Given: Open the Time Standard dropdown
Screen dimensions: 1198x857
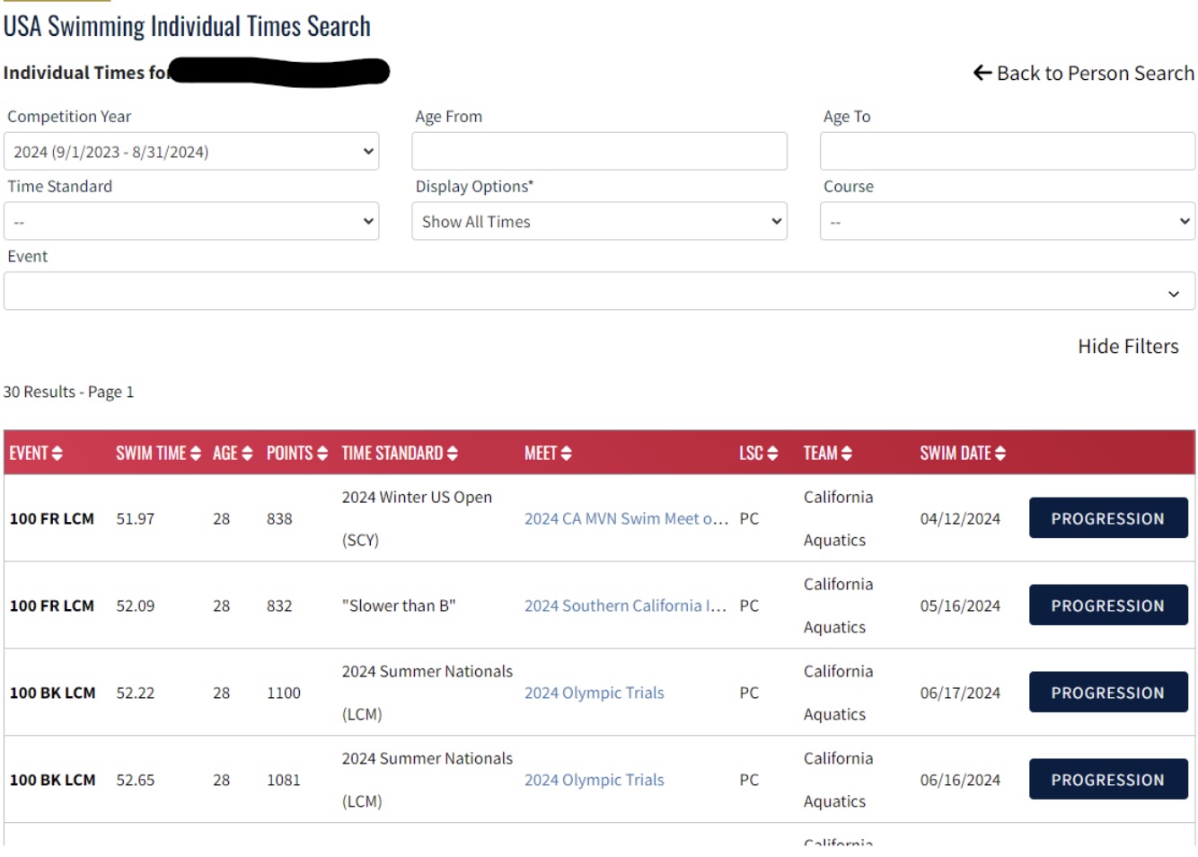Looking at the screenshot, I should (x=190, y=221).
